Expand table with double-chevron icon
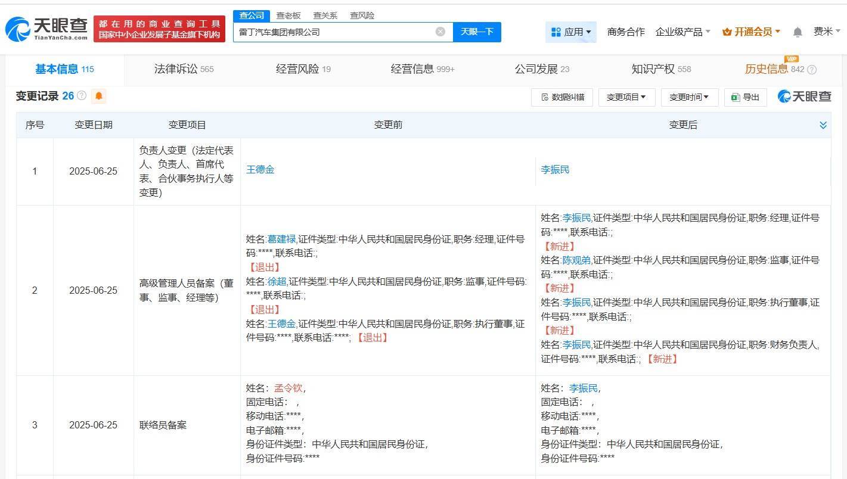The image size is (847, 479). coord(823,125)
